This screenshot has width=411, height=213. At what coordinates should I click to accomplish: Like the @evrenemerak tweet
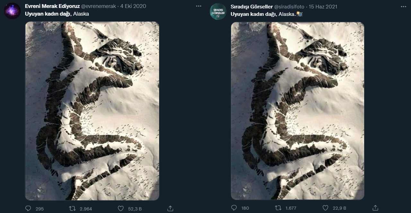[x=121, y=208]
